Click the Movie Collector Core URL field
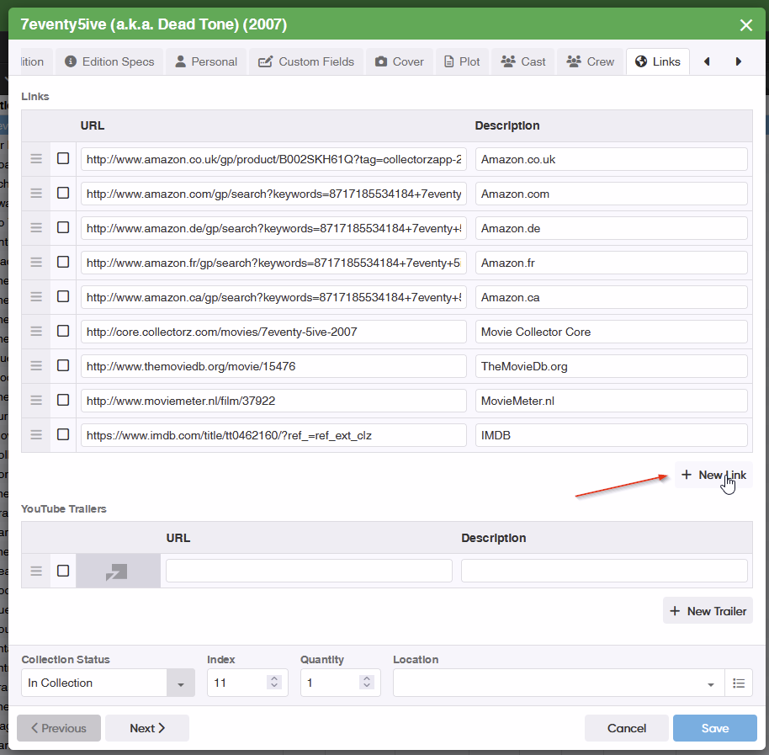This screenshot has width=769, height=755. point(273,332)
